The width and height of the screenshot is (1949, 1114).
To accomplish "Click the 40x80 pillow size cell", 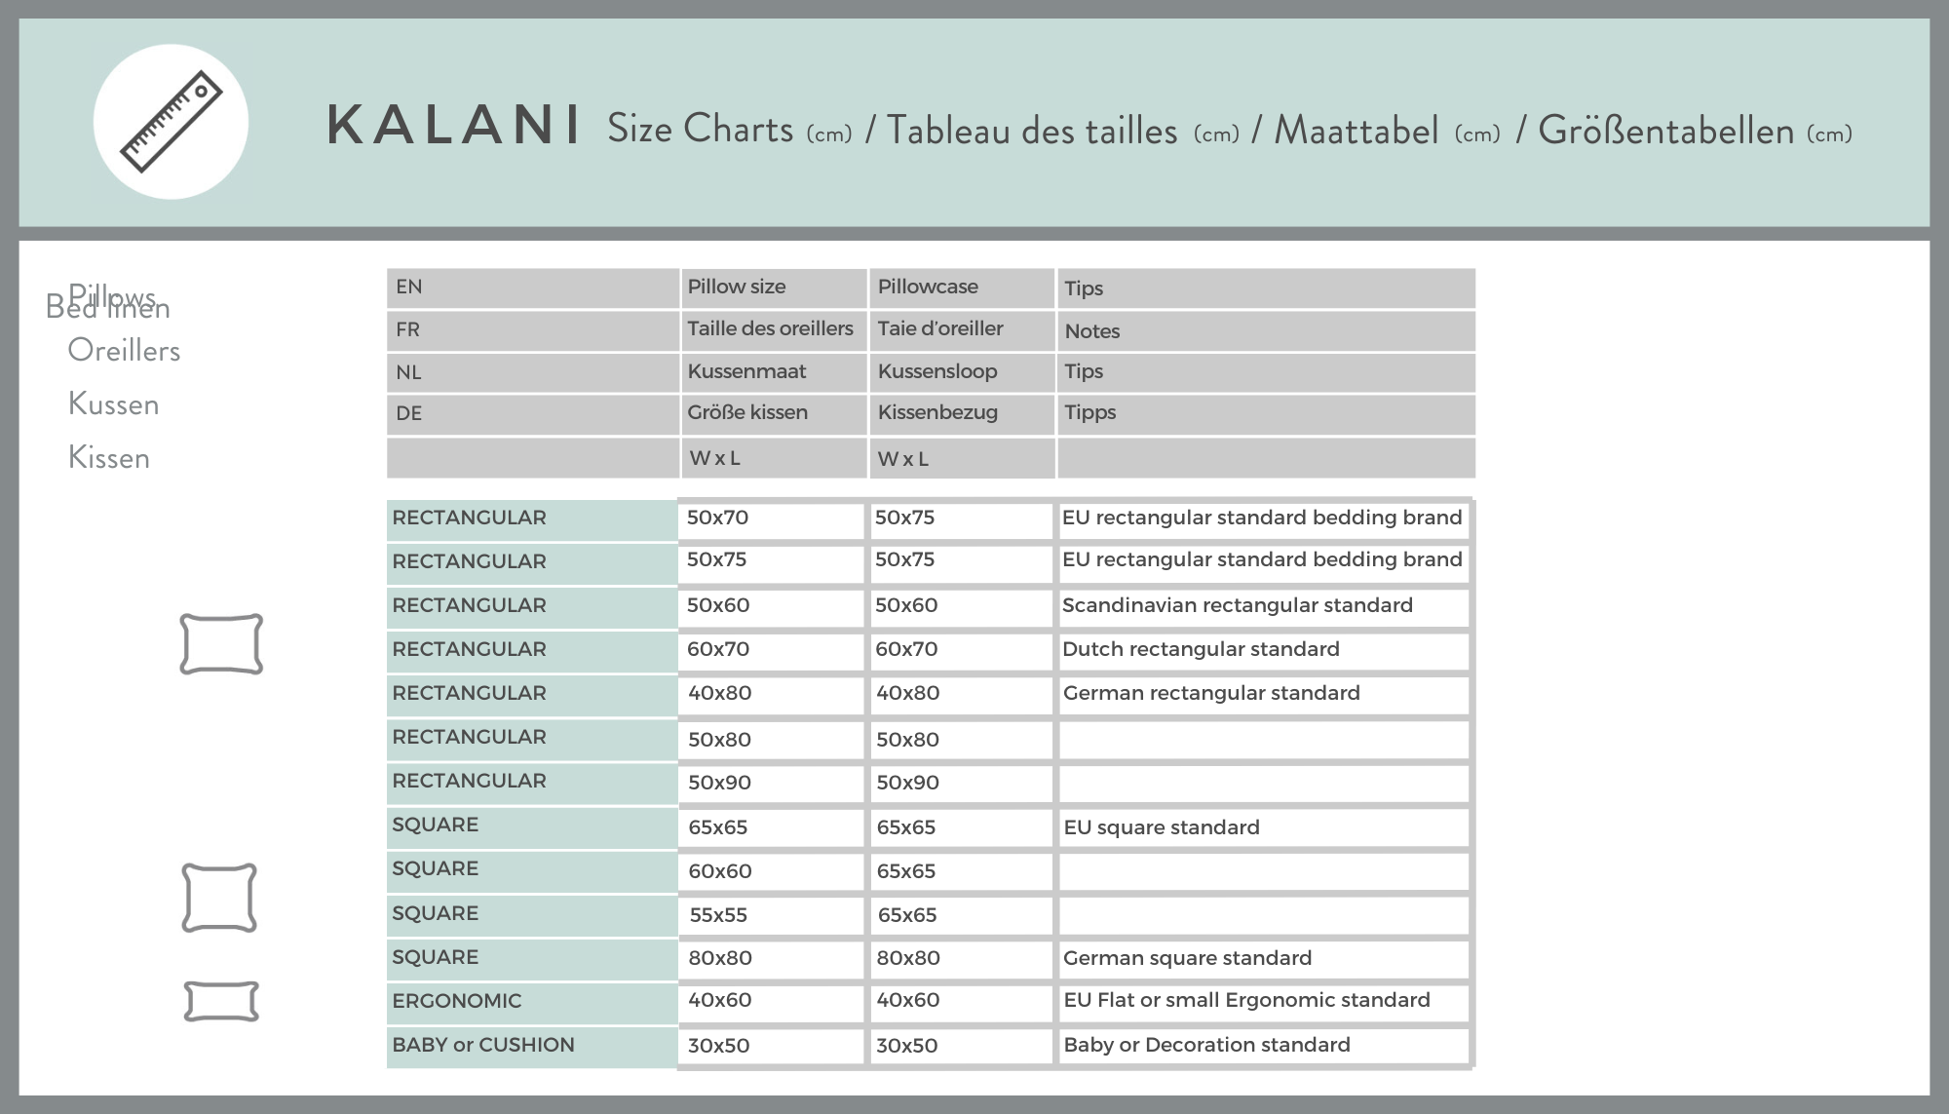I will (x=771, y=695).
